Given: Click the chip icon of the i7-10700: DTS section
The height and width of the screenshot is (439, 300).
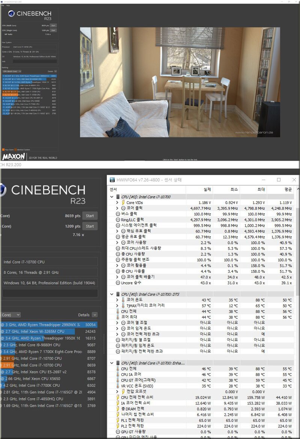Looking at the screenshot, I should coord(118,294).
